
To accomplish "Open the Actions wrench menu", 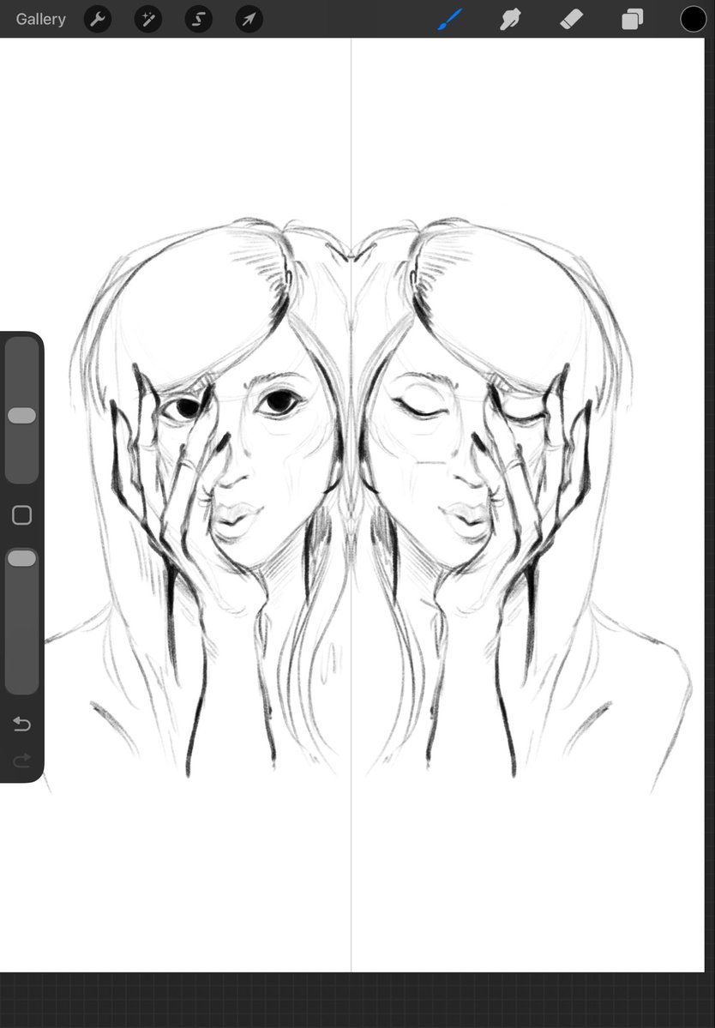I will (x=98, y=19).
